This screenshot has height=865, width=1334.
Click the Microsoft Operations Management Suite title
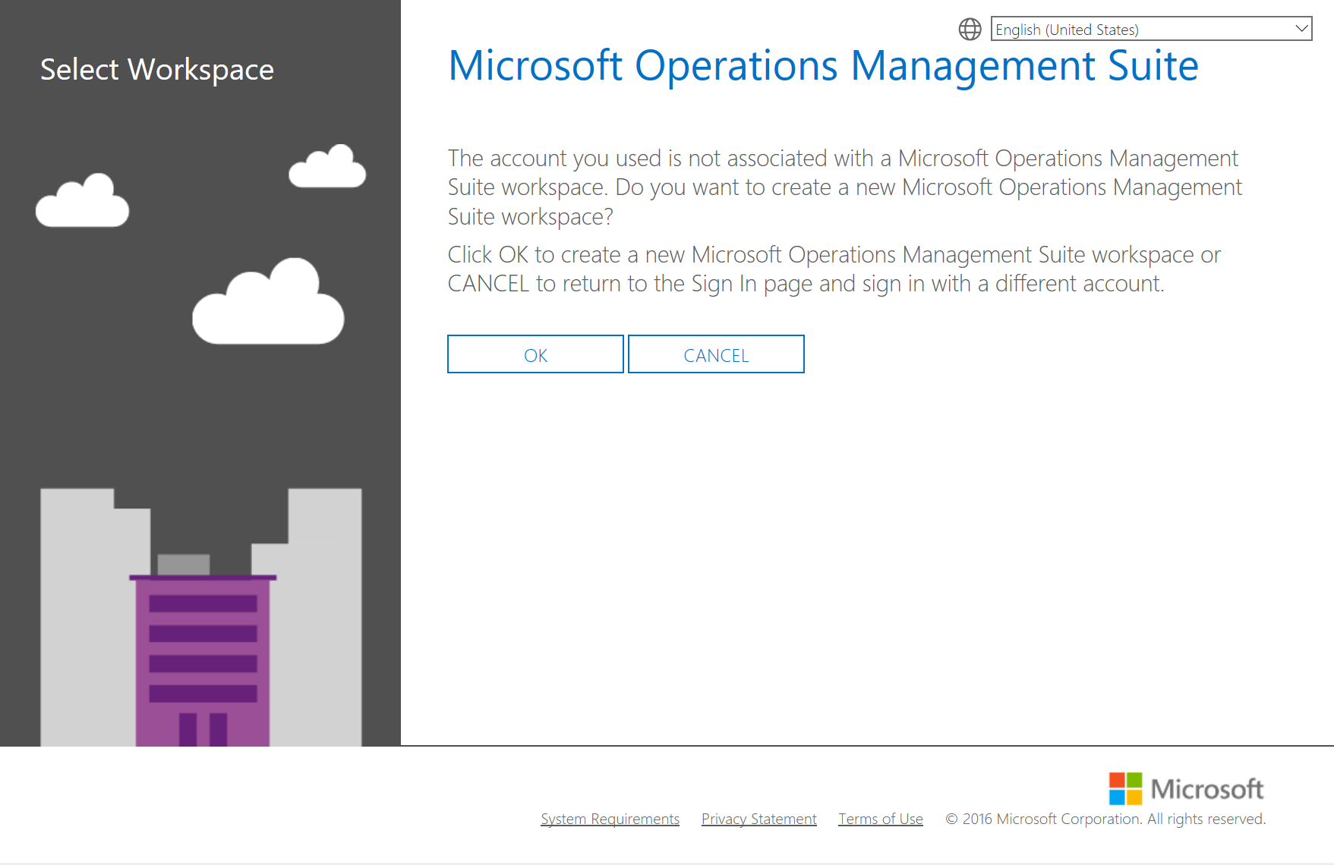coord(823,66)
